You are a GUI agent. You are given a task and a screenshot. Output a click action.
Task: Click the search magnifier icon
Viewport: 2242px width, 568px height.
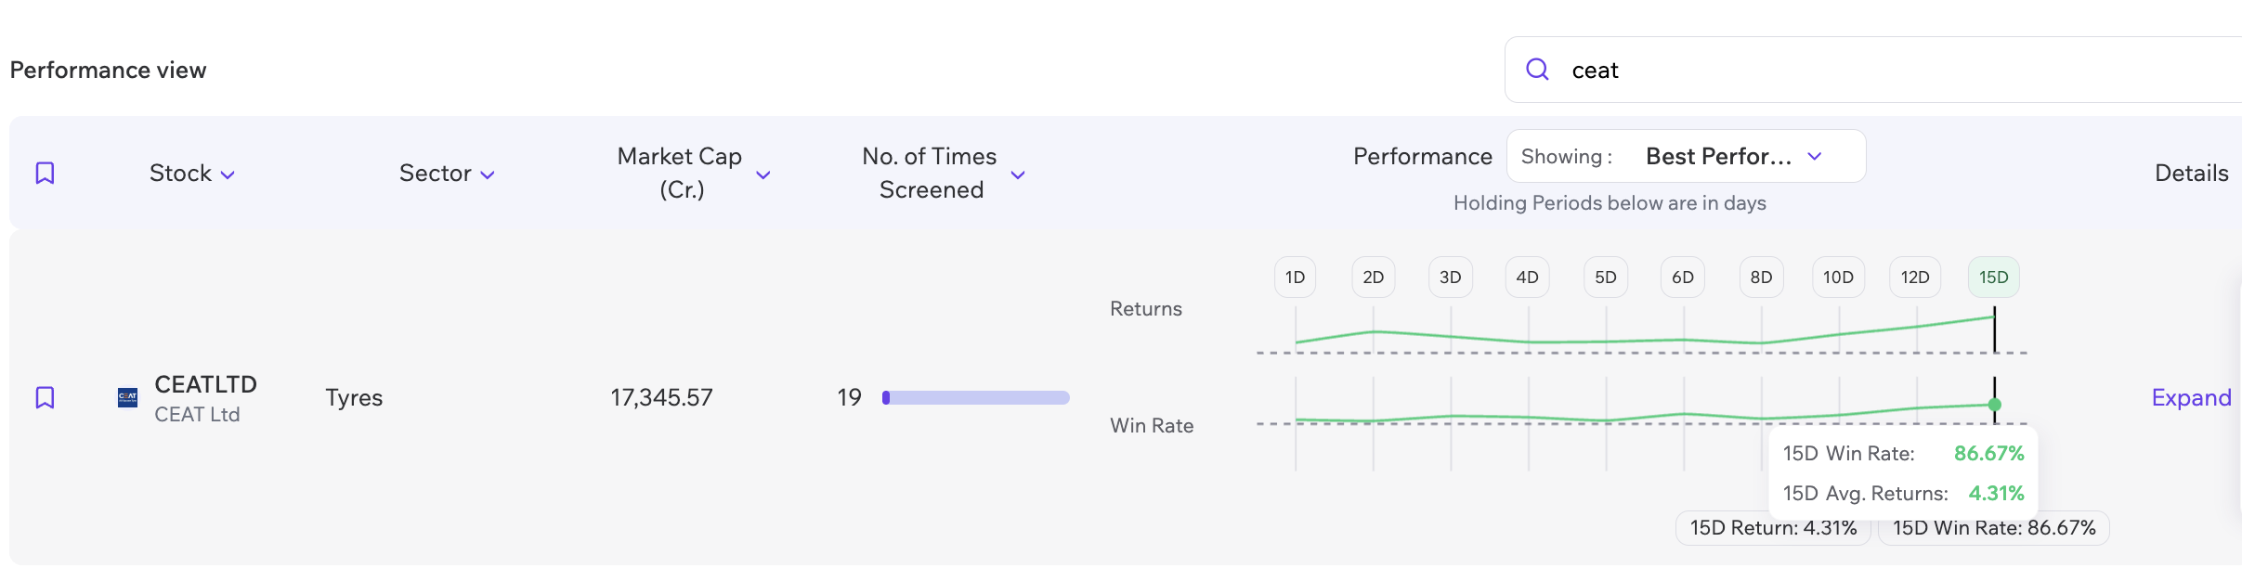point(1537,70)
